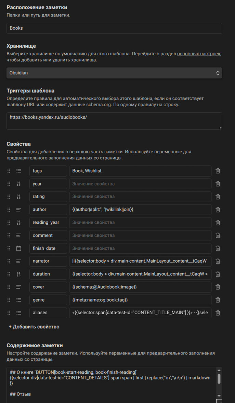
Task: Click the note content scrollbar
Action: coord(219,378)
